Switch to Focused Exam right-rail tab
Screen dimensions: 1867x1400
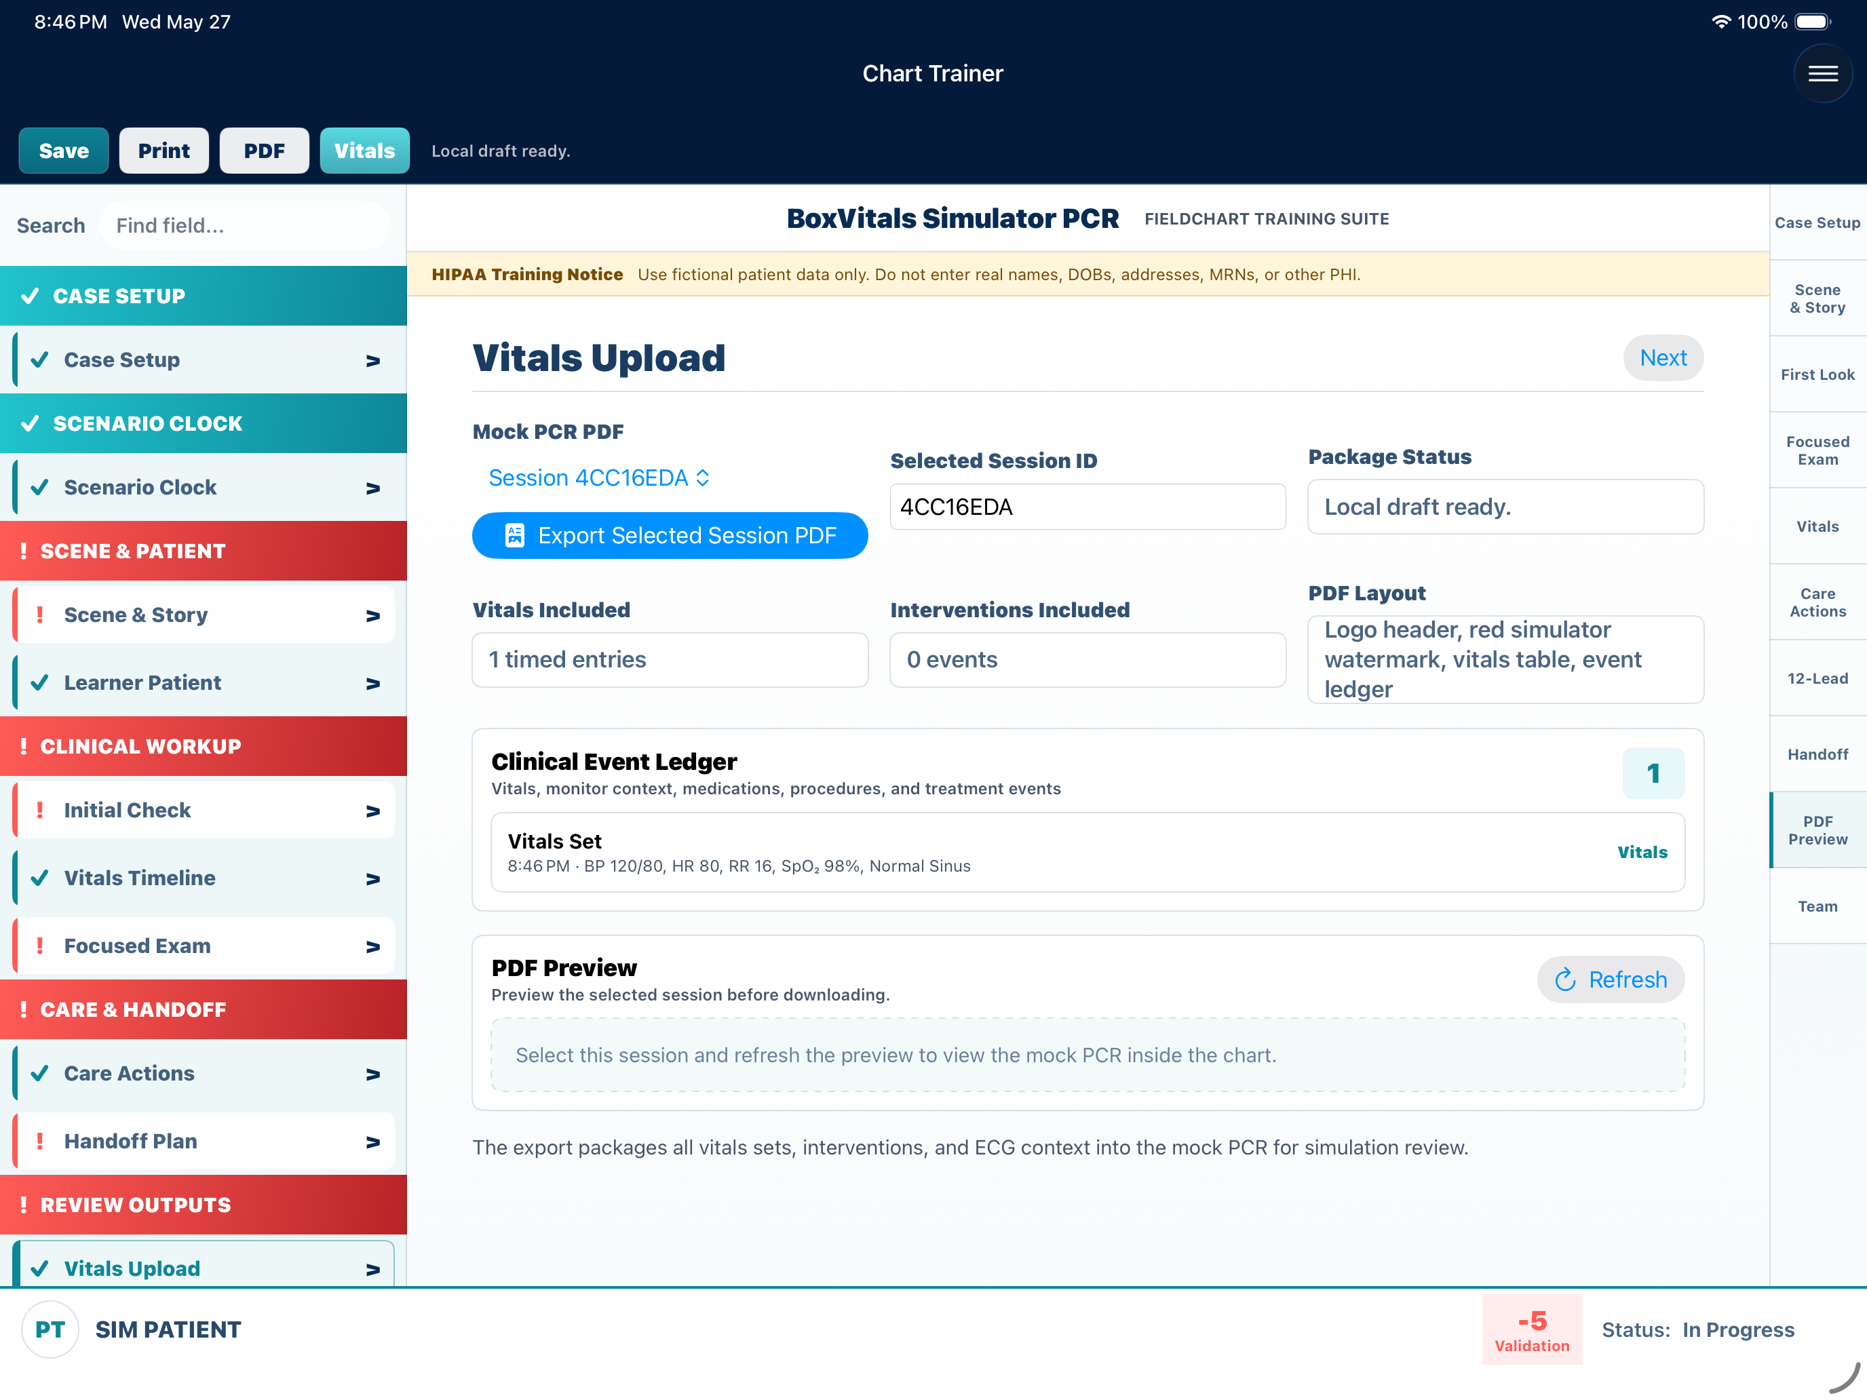point(1817,450)
